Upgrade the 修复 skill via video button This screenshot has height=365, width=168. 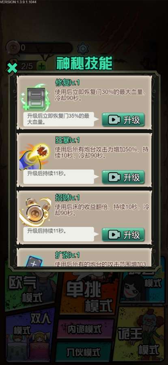tap(123, 120)
